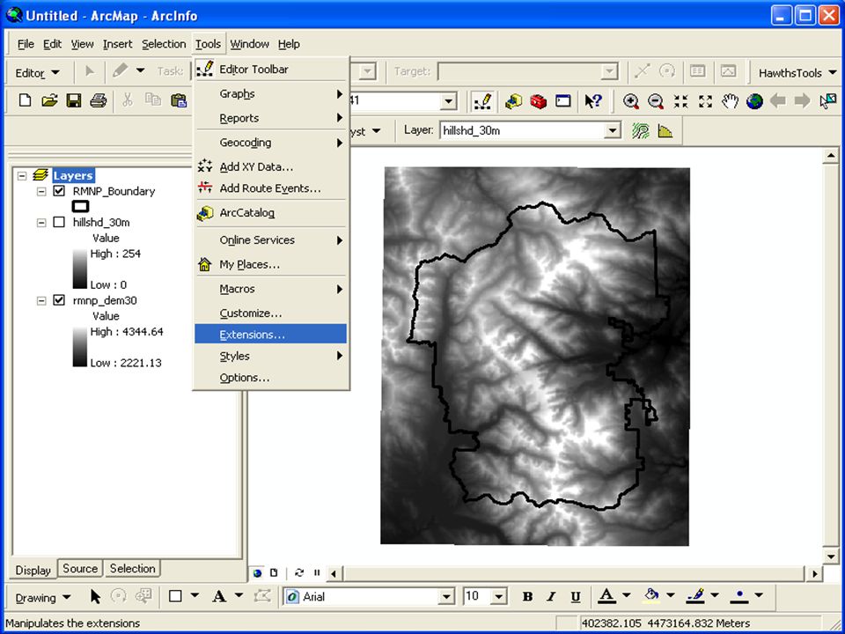The height and width of the screenshot is (634, 845).
Task: Click the Copy icon in the standard toolbar
Action: (x=153, y=100)
